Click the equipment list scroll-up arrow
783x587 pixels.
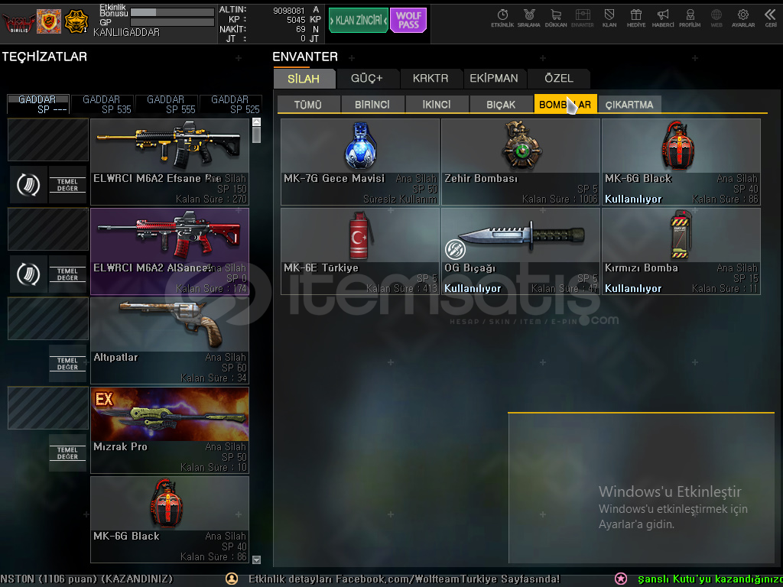coord(257,122)
